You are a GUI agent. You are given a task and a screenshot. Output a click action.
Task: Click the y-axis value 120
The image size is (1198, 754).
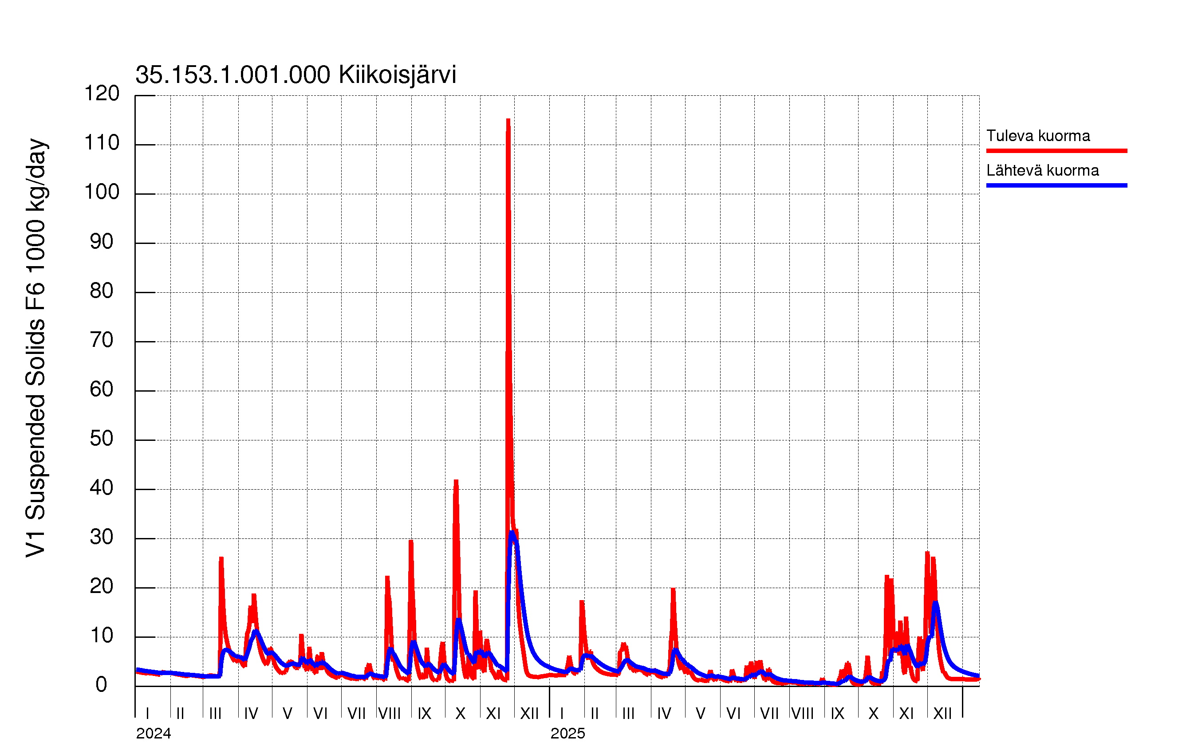pyautogui.click(x=102, y=94)
